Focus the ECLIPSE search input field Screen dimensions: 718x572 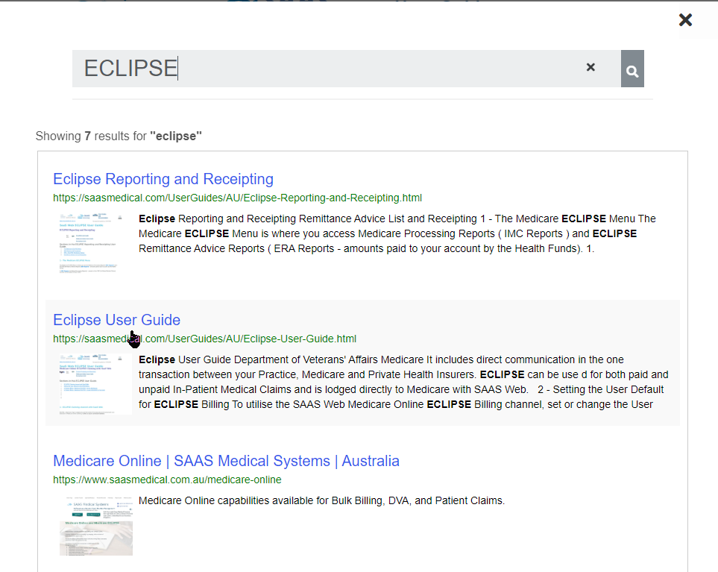pos(346,69)
